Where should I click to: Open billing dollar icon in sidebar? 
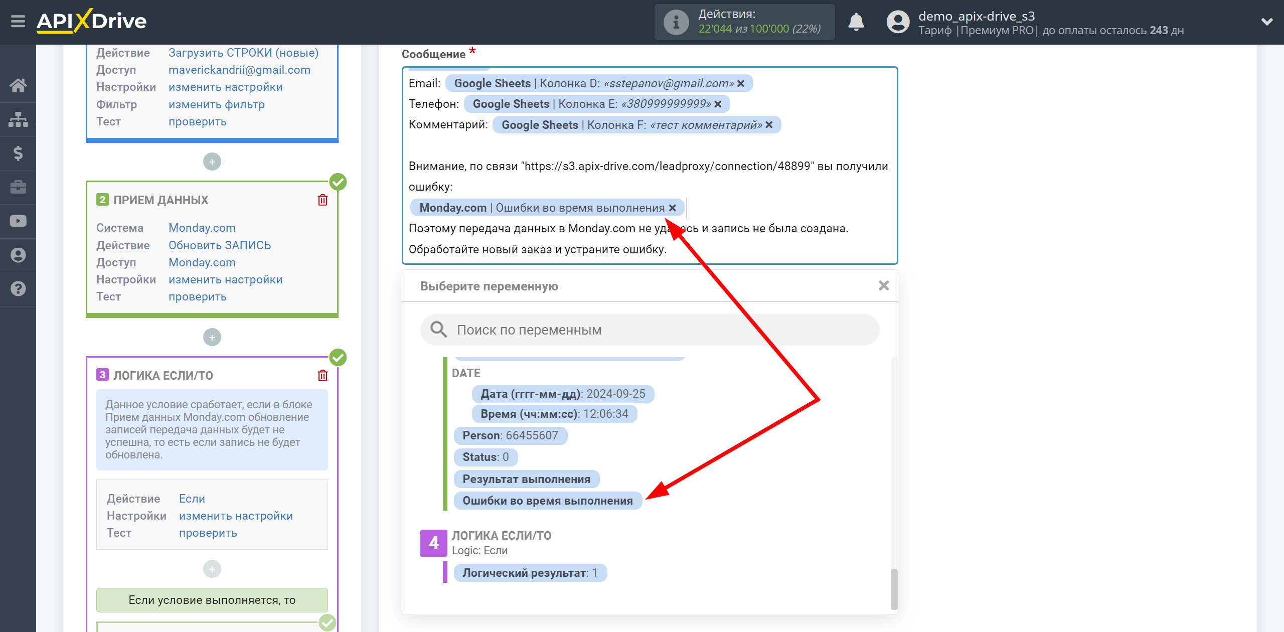pos(18,153)
